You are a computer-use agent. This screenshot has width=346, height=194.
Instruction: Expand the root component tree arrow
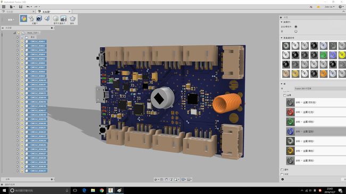pyautogui.click(x=14, y=33)
